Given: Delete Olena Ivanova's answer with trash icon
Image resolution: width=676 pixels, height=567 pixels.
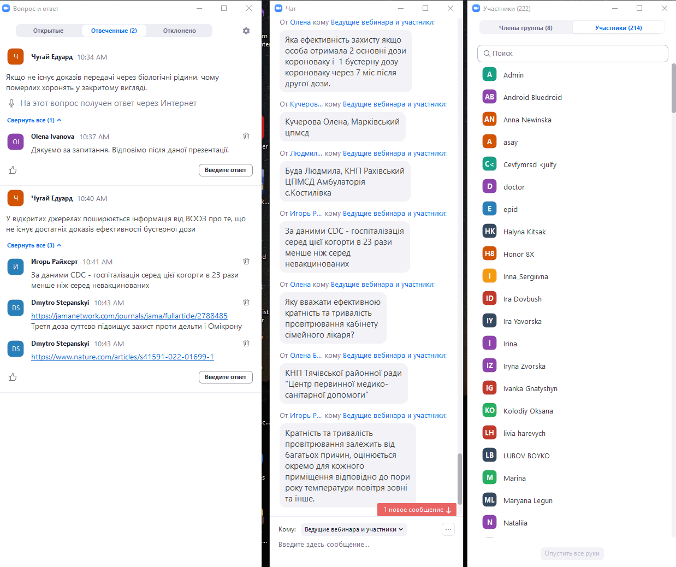Looking at the screenshot, I should pos(246,136).
